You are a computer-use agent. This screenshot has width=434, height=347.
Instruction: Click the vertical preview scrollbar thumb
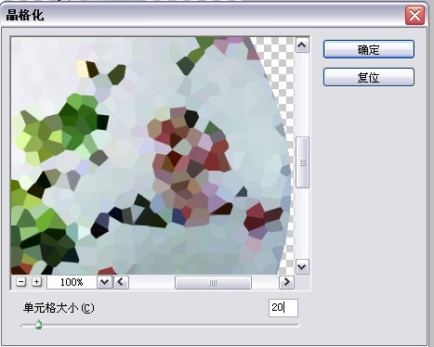tap(302, 162)
